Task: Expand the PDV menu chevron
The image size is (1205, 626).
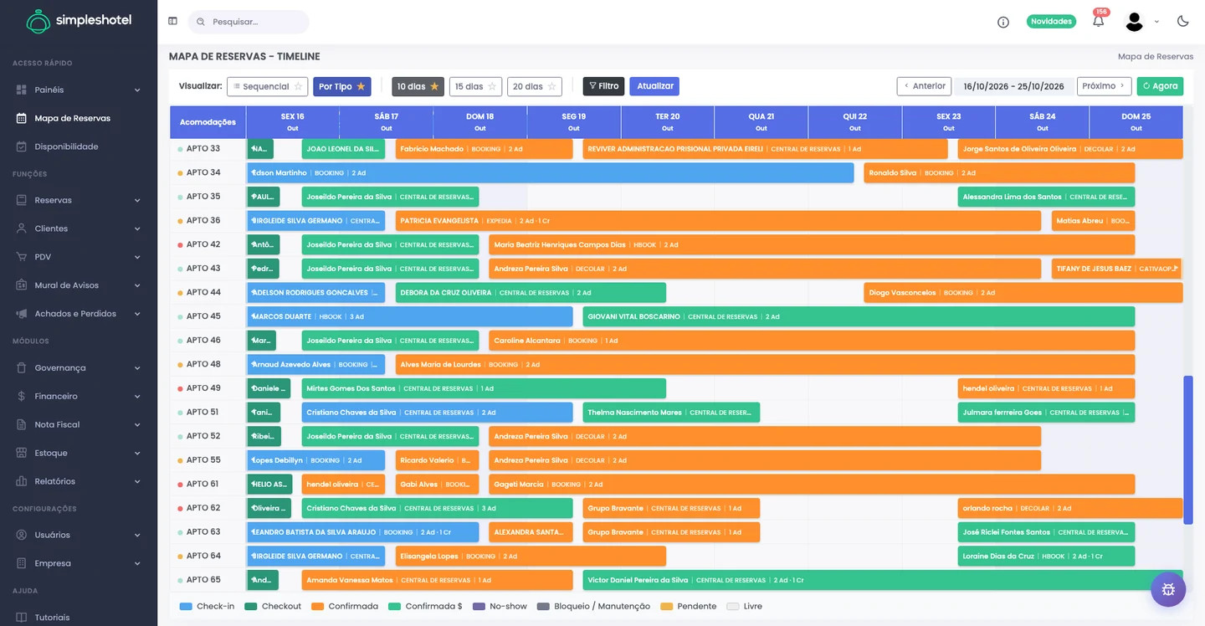Action: point(137,257)
